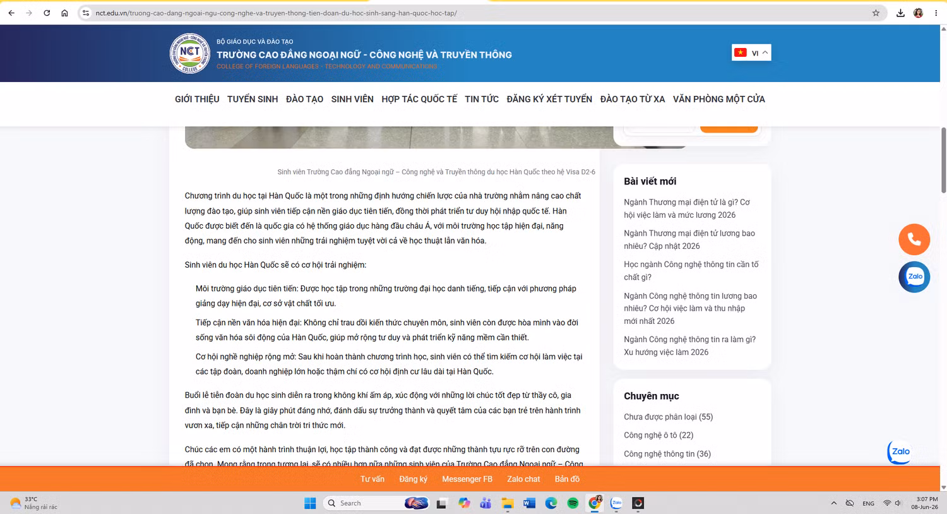This screenshot has height=514, width=947.
Task: Select ĐĂNG KÝ XÉT TUYỂN menu item
Action: [x=549, y=99]
